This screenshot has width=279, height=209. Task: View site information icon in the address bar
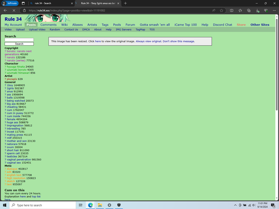click(x=25, y=11)
